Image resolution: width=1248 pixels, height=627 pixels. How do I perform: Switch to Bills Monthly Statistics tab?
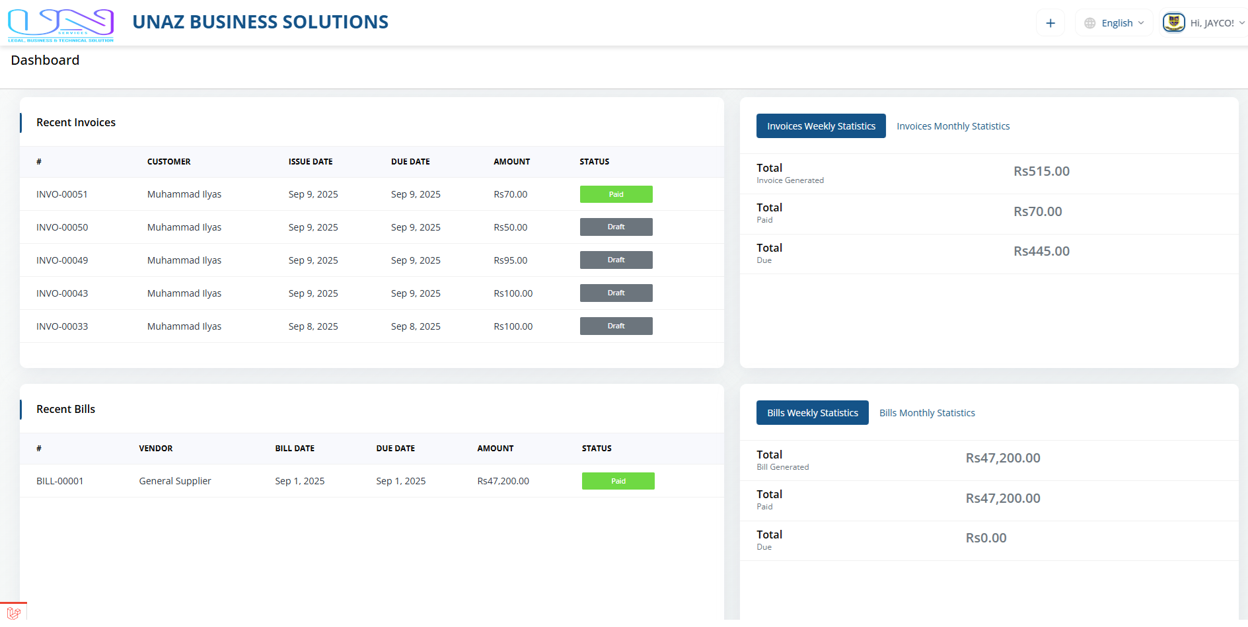[927, 413]
